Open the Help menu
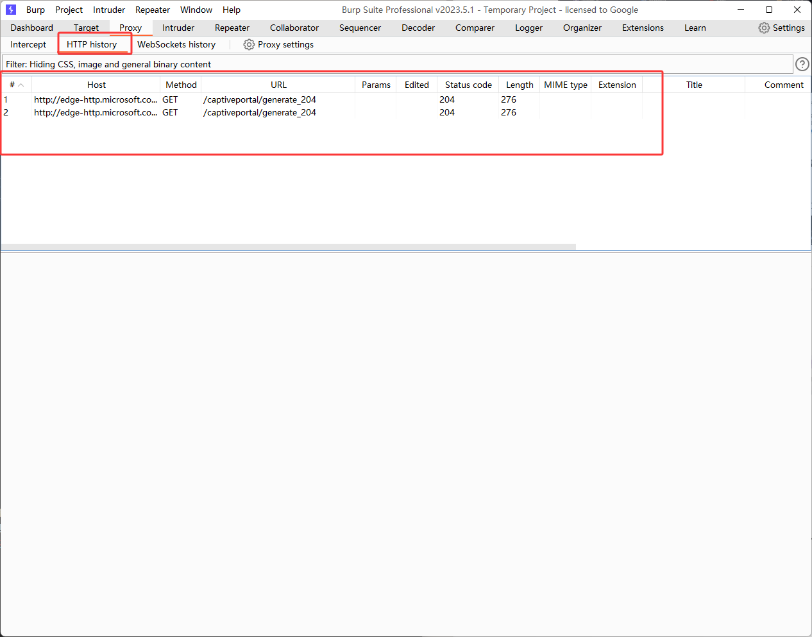This screenshot has height=637, width=812. (232, 10)
